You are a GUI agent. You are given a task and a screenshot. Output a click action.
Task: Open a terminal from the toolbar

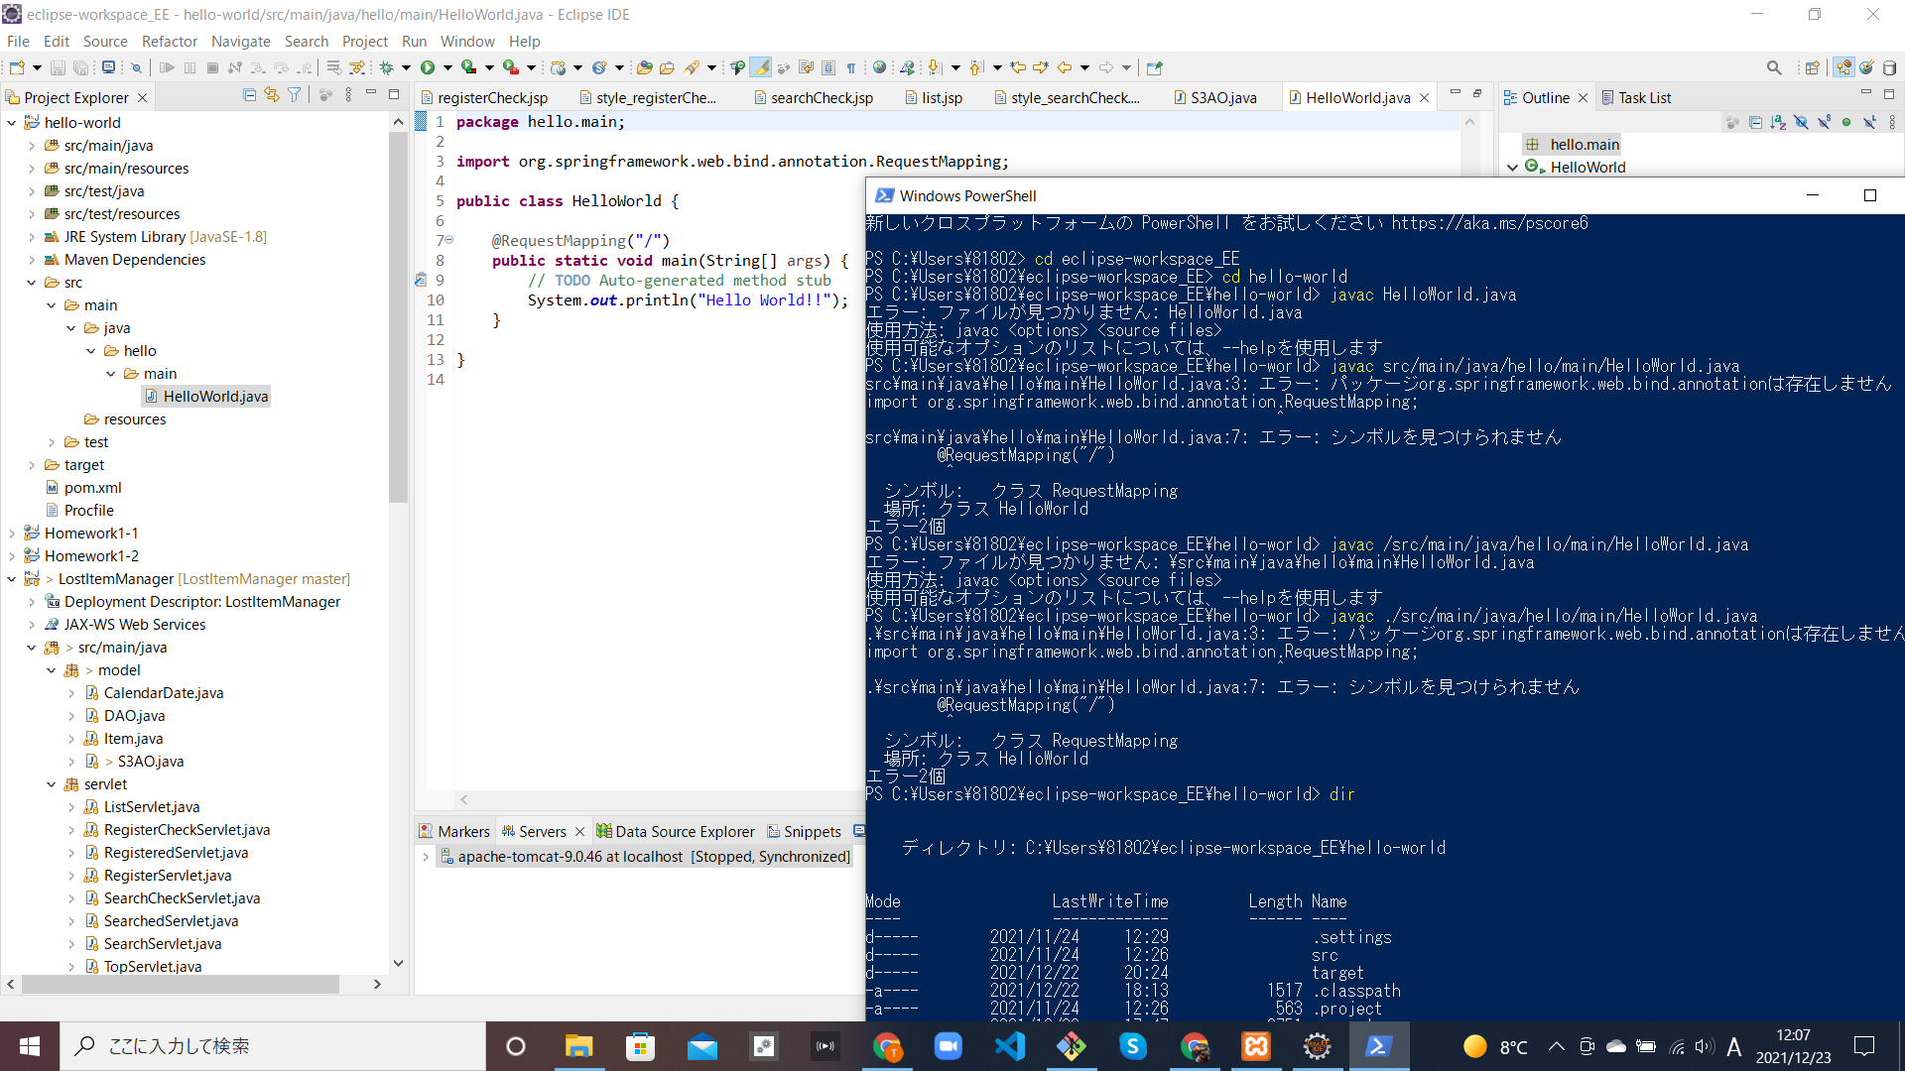pos(108,67)
